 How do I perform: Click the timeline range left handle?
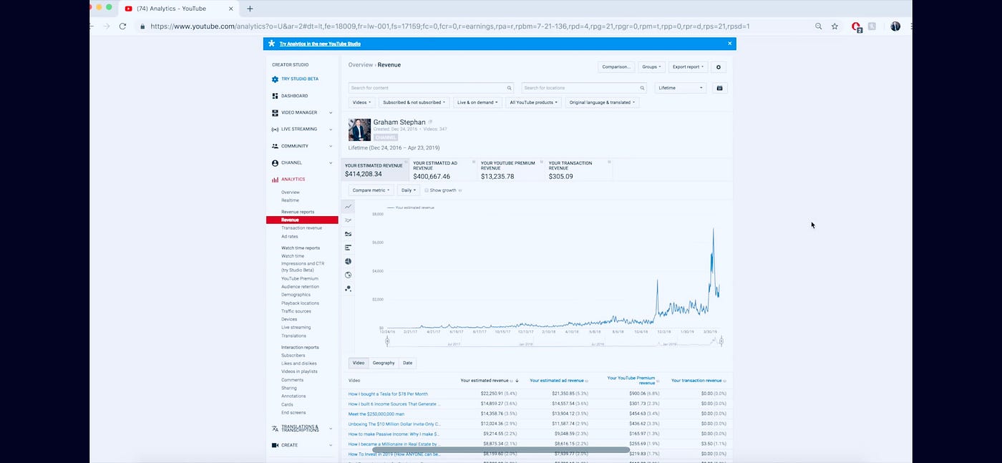(x=387, y=341)
